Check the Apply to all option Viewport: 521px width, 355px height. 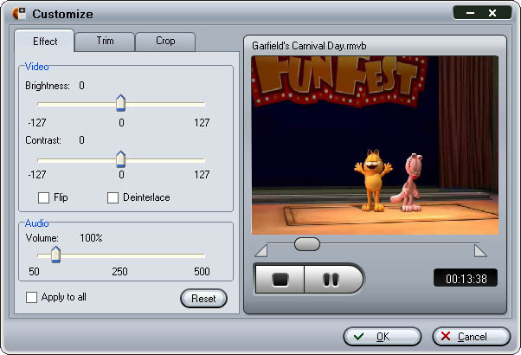[31, 297]
